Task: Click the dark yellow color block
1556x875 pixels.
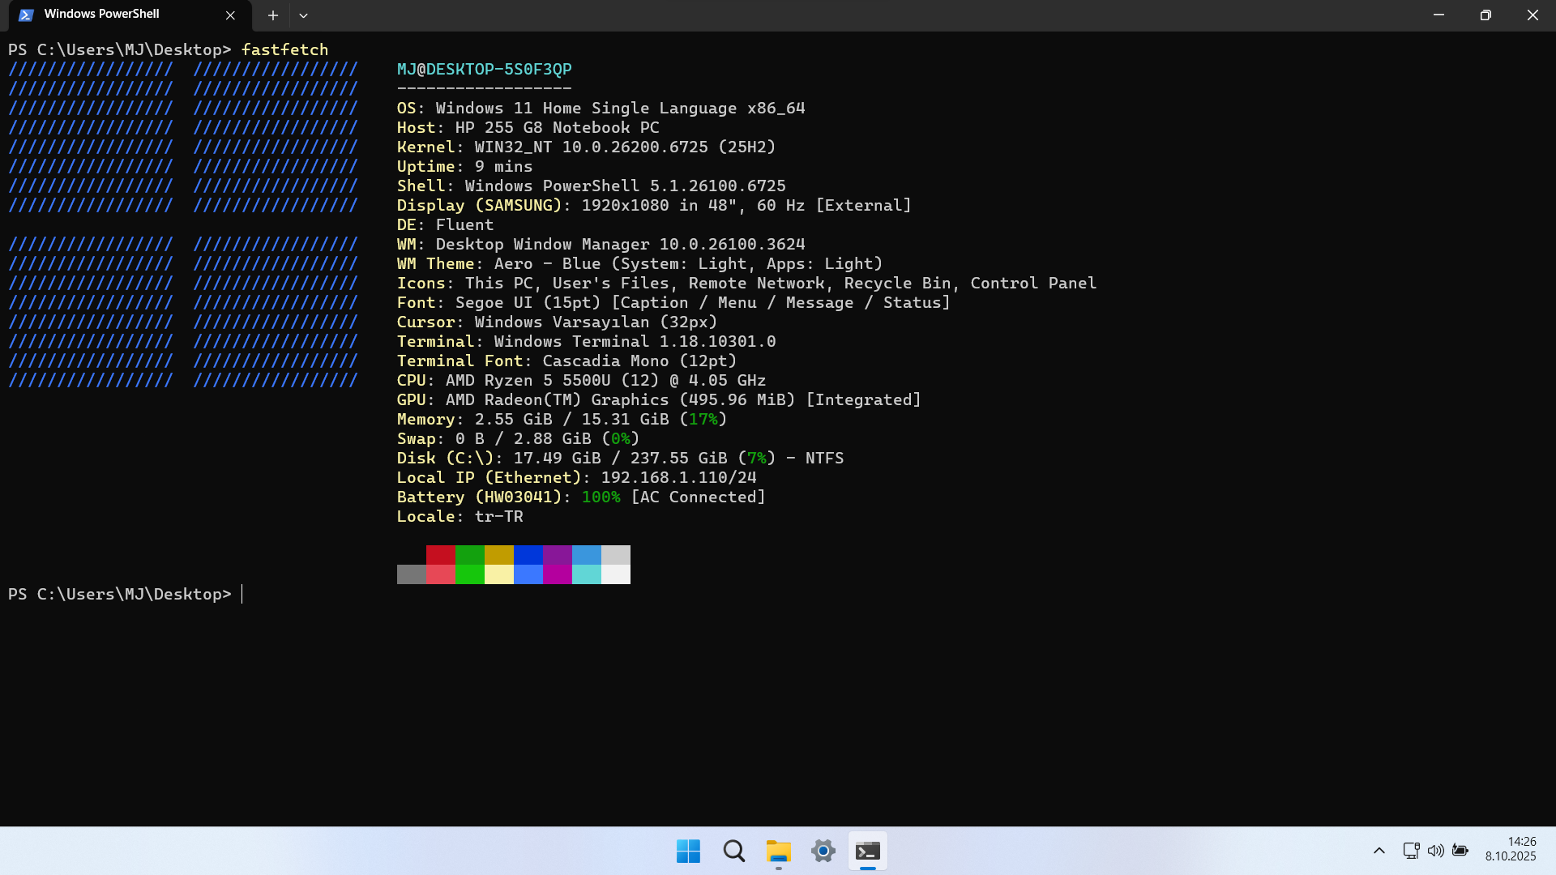Action: point(499,555)
